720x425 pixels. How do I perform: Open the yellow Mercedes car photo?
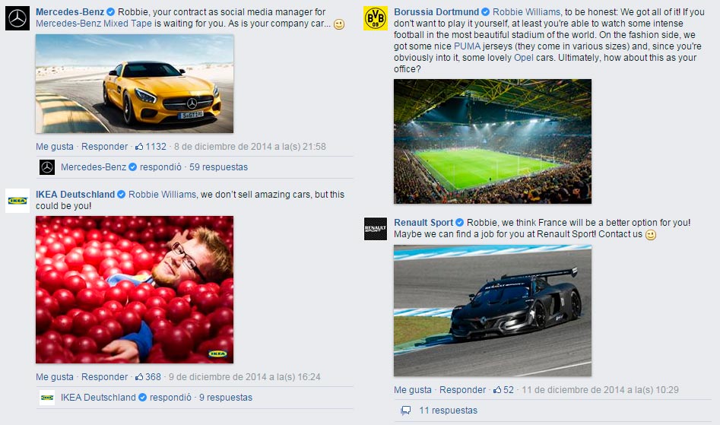pyautogui.click(x=135, y=84)
